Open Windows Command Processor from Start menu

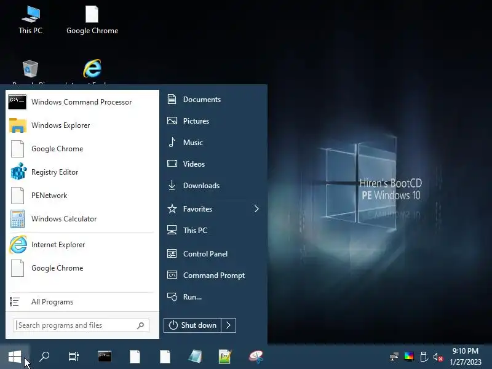click(82, 102)
